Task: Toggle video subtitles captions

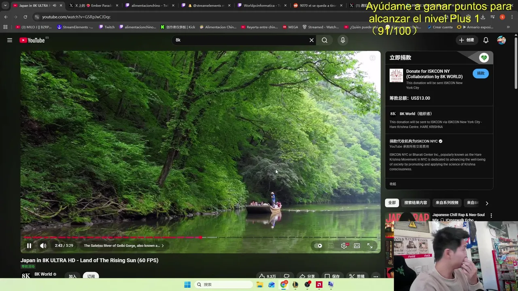Action: 331,246
